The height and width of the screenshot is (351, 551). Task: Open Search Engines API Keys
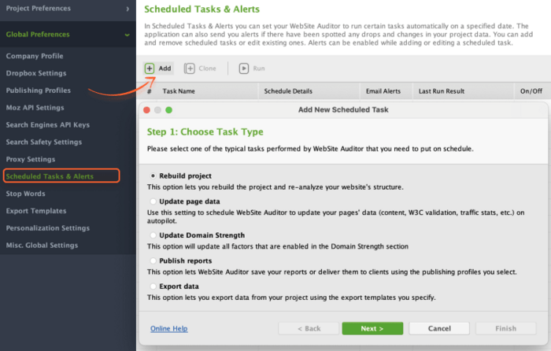47,124
